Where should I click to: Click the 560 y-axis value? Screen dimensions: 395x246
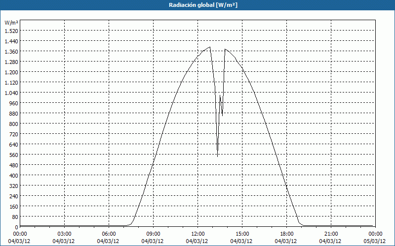click(14, 155)
